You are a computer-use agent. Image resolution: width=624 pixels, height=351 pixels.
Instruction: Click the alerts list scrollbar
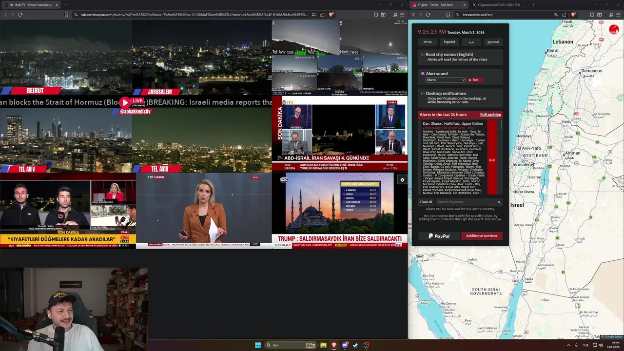click(x=501, y=126)
